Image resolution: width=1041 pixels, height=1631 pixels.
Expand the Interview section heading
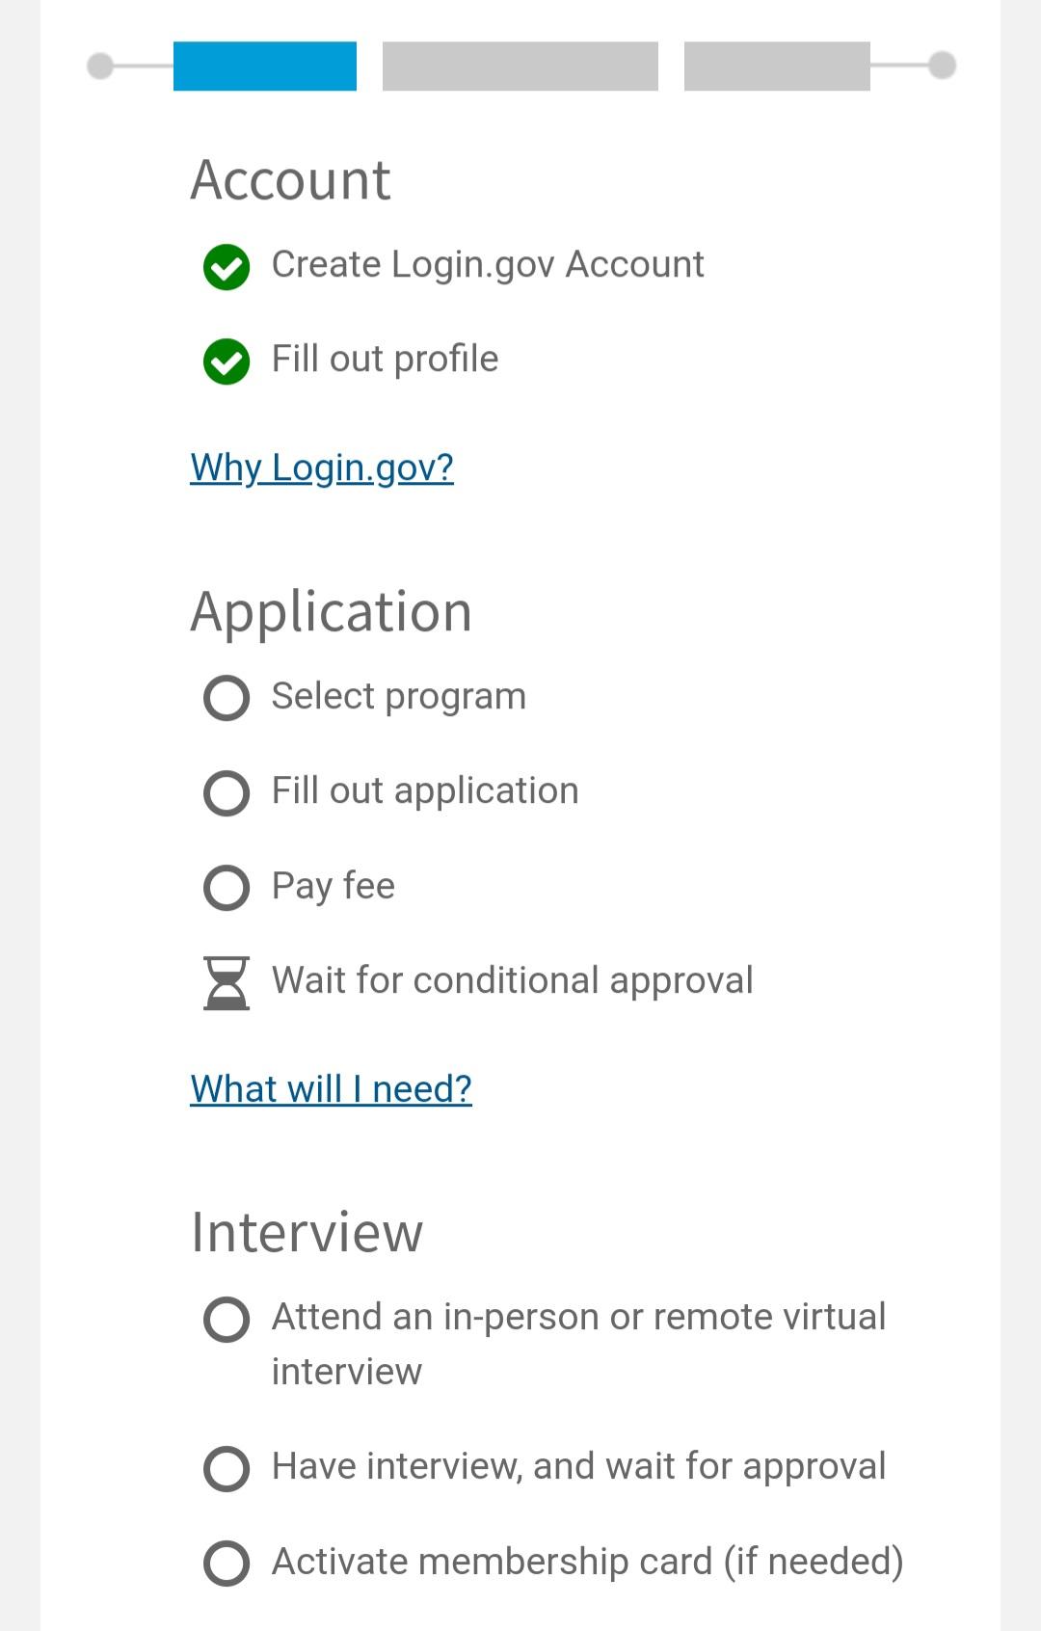[308, 1232]
